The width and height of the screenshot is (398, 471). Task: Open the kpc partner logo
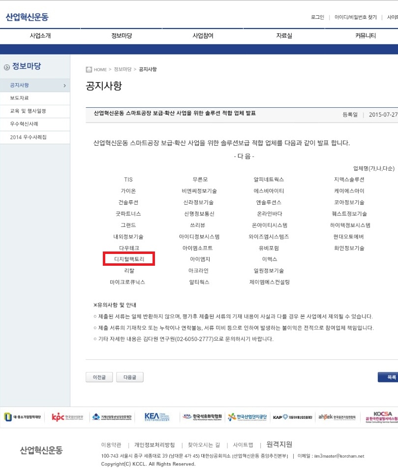point(67,417)
